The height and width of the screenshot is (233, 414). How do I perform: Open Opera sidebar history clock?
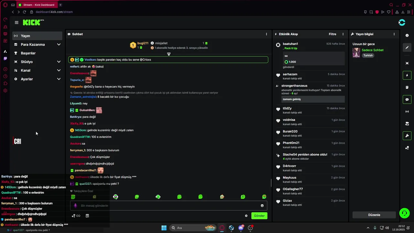(5, 76)
